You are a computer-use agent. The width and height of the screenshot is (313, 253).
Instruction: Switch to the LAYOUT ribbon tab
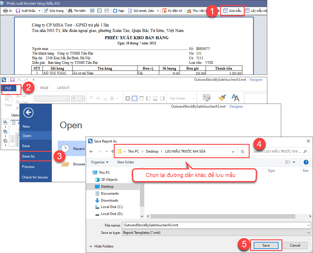coord(63,88)
